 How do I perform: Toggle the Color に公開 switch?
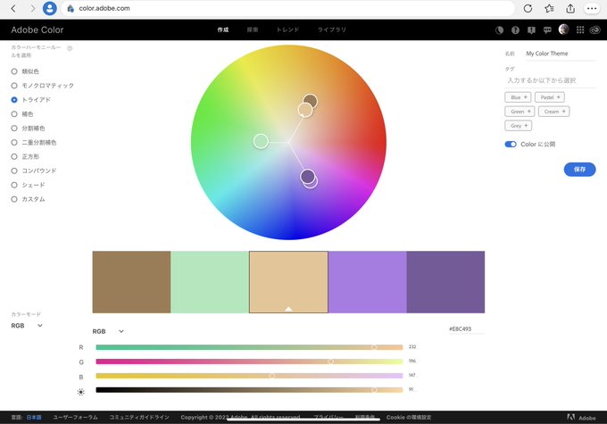click(511, 144)
